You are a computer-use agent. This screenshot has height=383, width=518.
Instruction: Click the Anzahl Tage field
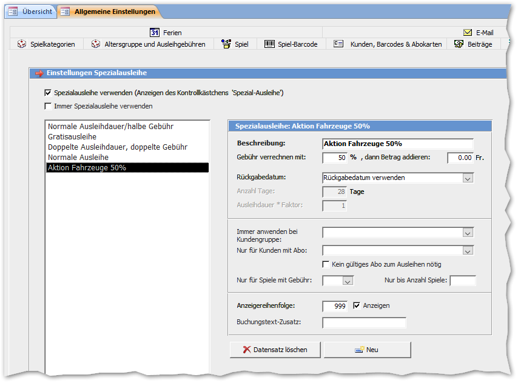tap(334, 191)
